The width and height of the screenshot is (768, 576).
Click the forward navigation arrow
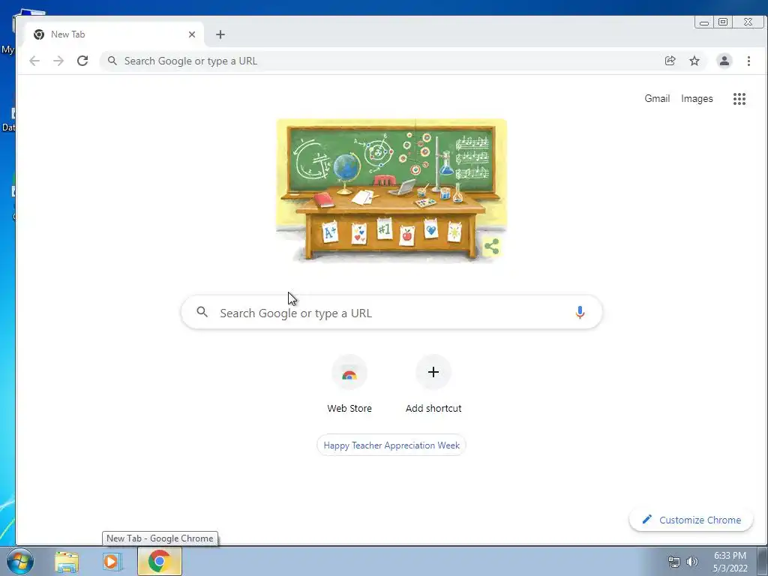coord(58,61)
